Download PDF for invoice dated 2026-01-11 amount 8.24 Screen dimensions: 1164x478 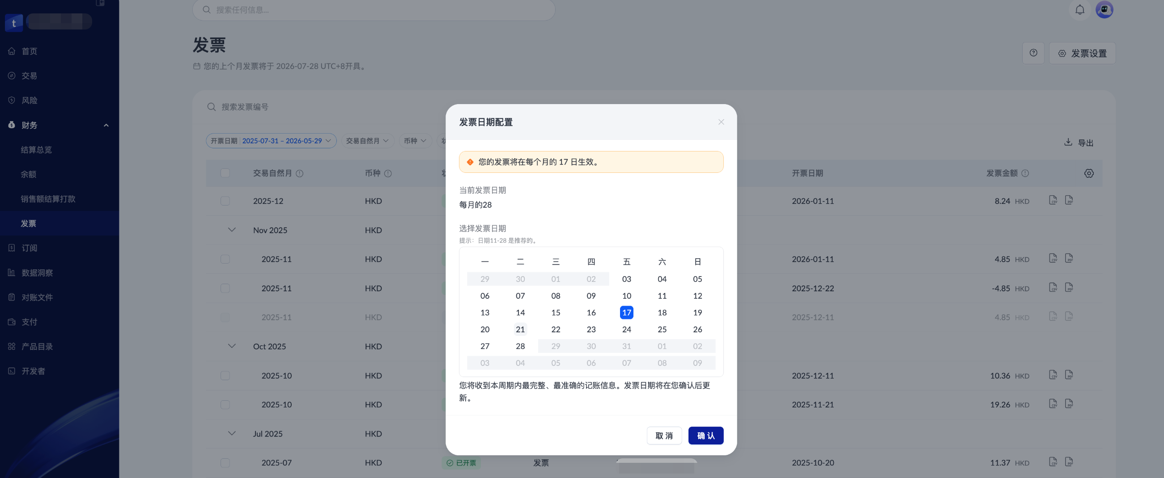1069,201
